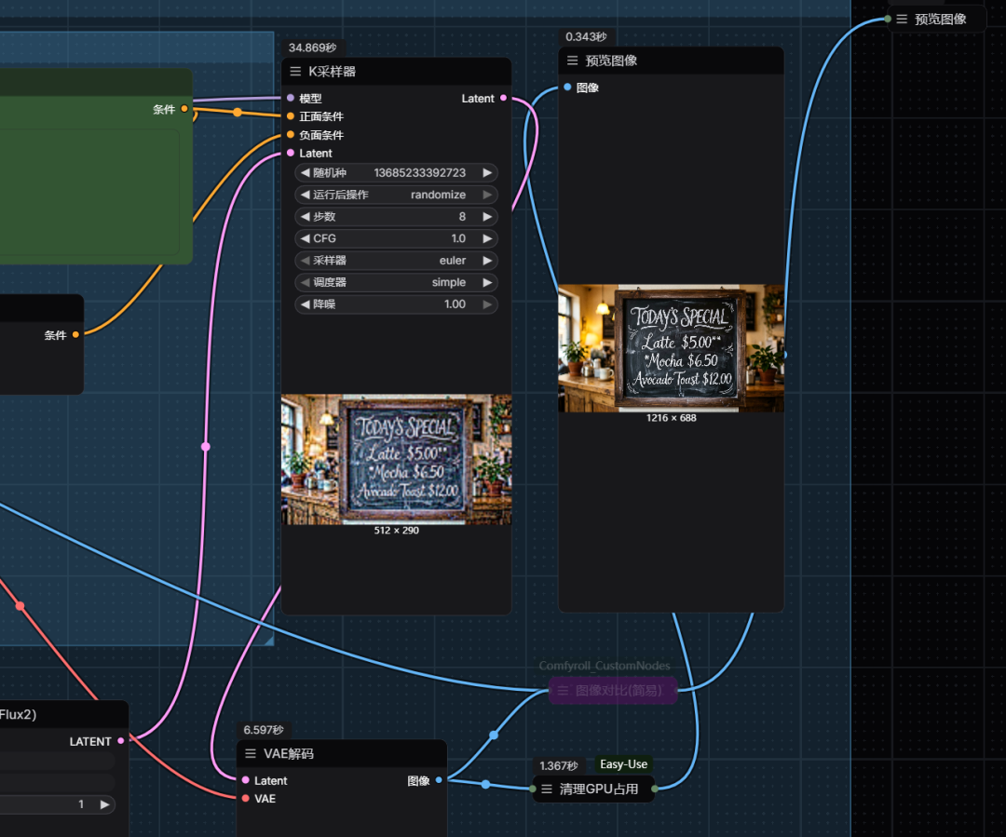Image resolution: width=1006 pixels, height=837 pixels.
Task: Open the 图像对比(简易) node menu icon
Action: point(563,691)
